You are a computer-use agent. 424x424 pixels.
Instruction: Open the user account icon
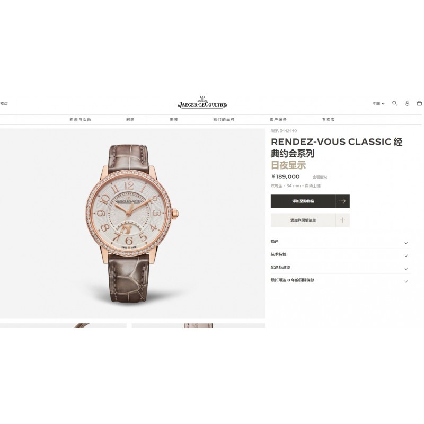(407, 103)
